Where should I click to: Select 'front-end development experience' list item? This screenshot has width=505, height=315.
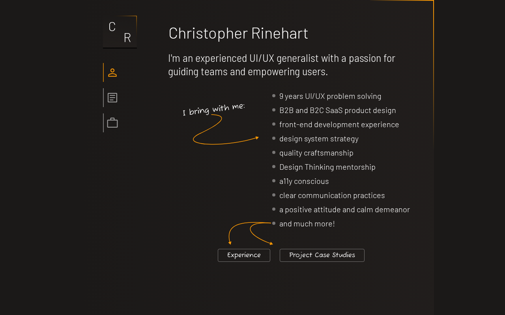click(339, 124)
